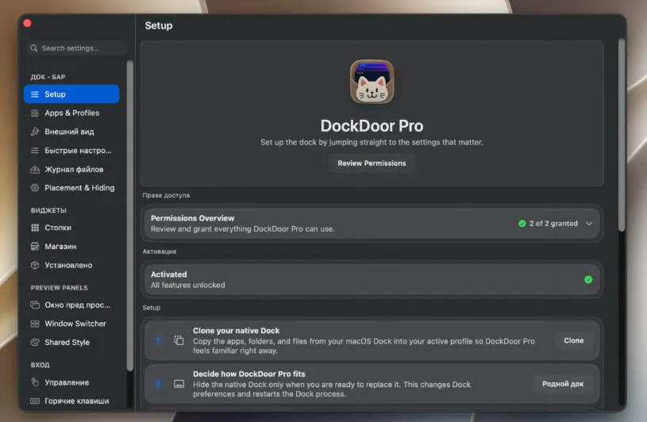Image resolution: width=647 pixels, height=422 pixels.
Task: Go to Внешний вид settings
Action: pos(71,132)
